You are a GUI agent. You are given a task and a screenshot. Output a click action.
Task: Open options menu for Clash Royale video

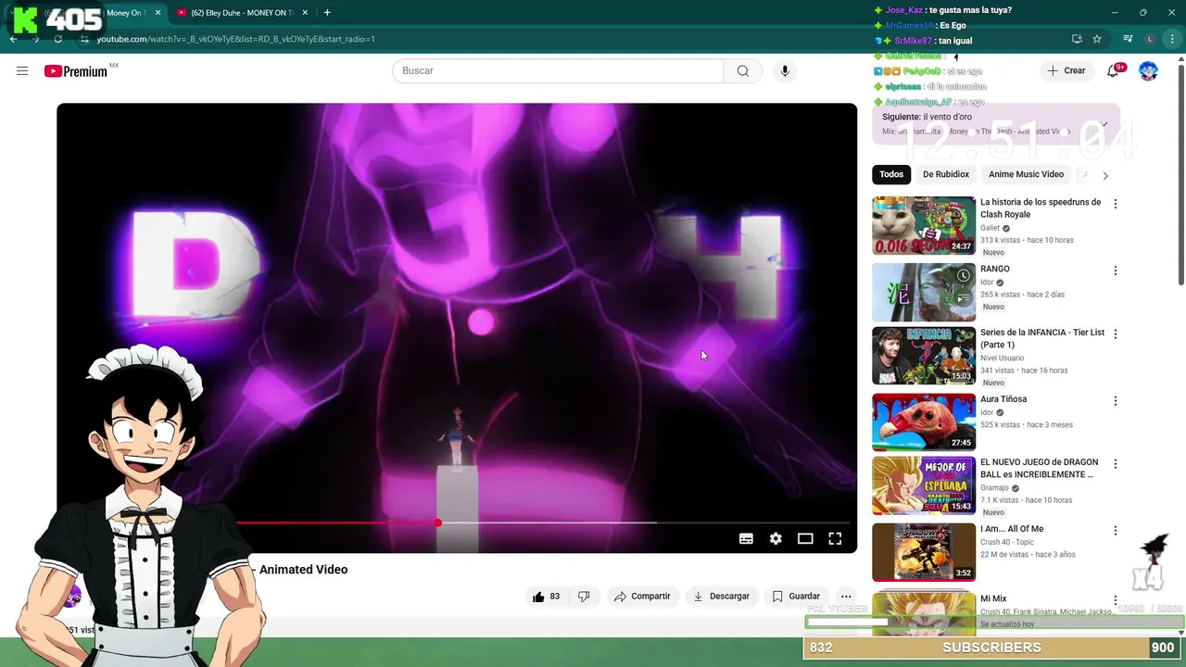(x=1116, y=204)
